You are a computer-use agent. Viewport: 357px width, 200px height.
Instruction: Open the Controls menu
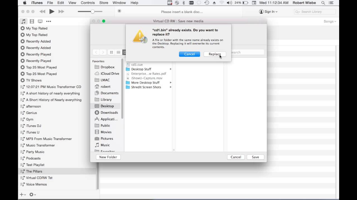coord(88,3)
